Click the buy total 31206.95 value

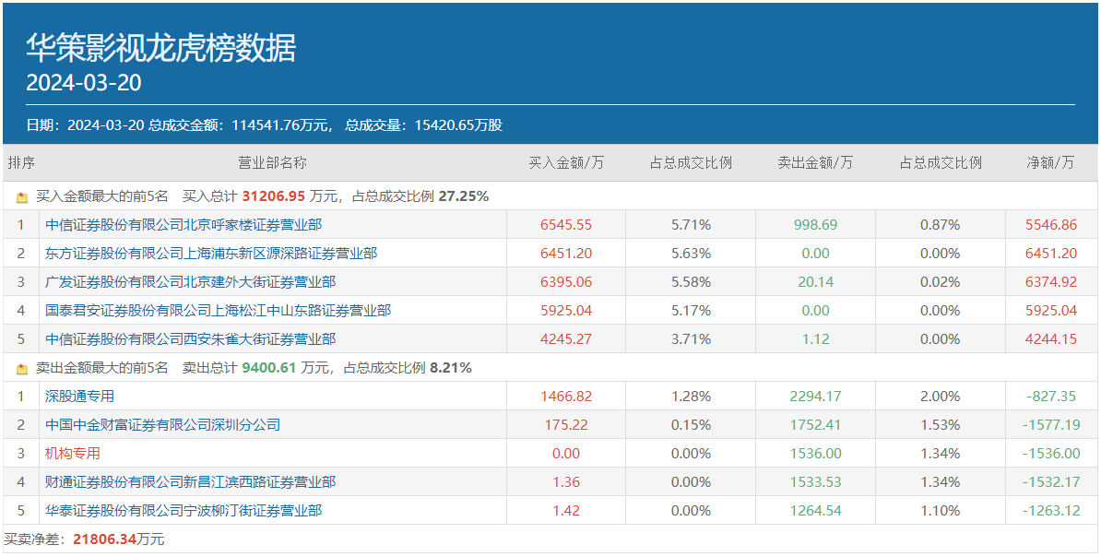(273, 196)
